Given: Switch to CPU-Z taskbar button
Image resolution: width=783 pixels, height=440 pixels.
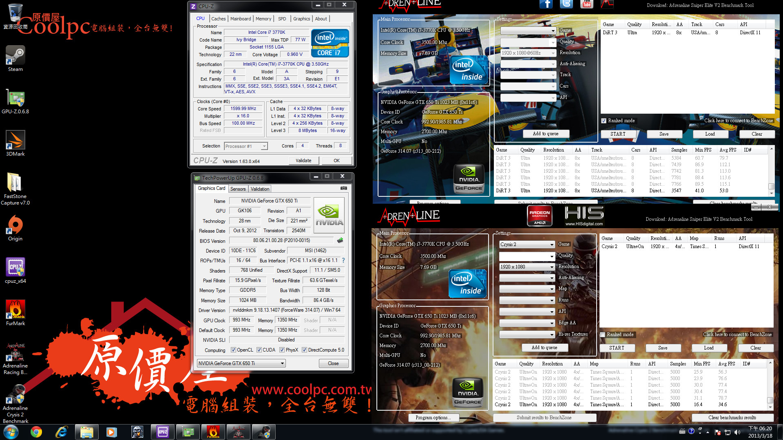Looking at the screenshot, I should 162,432.
